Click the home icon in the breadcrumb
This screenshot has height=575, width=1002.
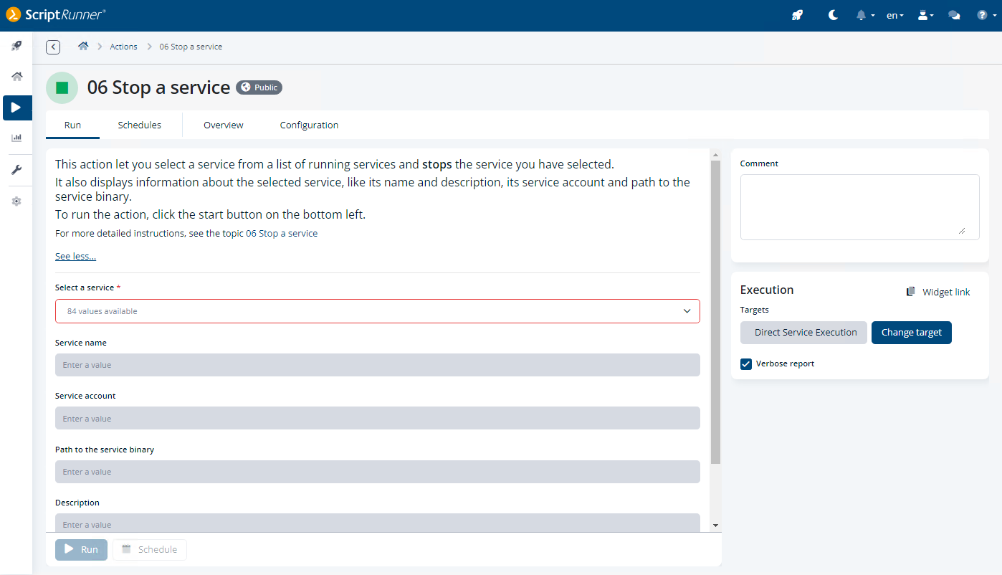point(83,47)
